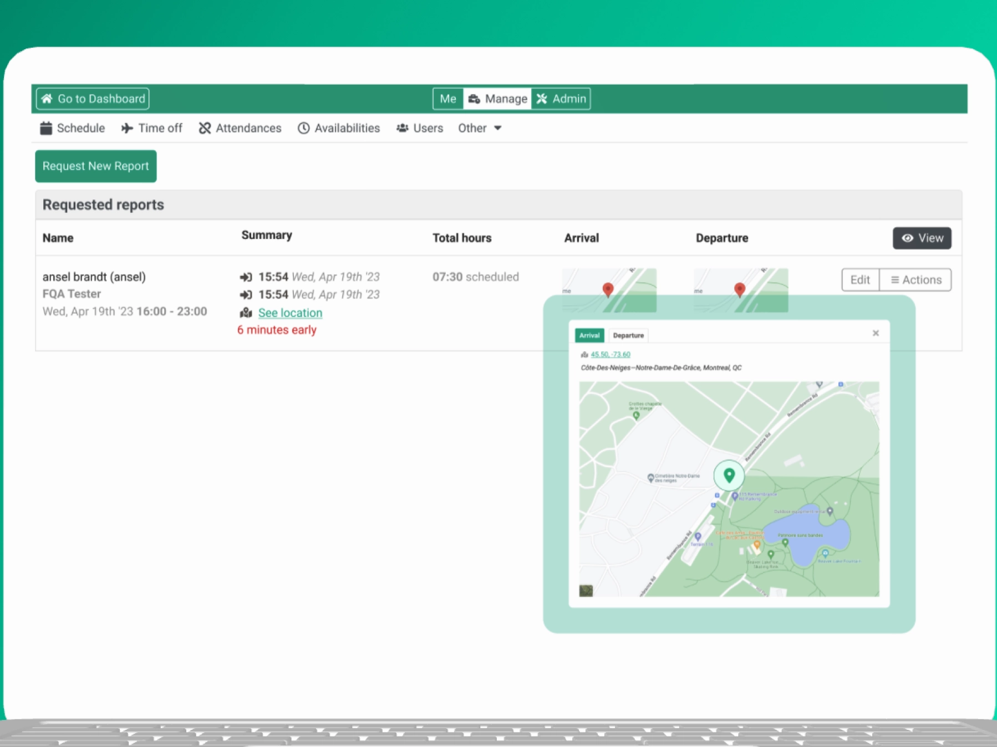Close the location map popup
Screen dimensions: 997x747
click(x=876, y=333)
